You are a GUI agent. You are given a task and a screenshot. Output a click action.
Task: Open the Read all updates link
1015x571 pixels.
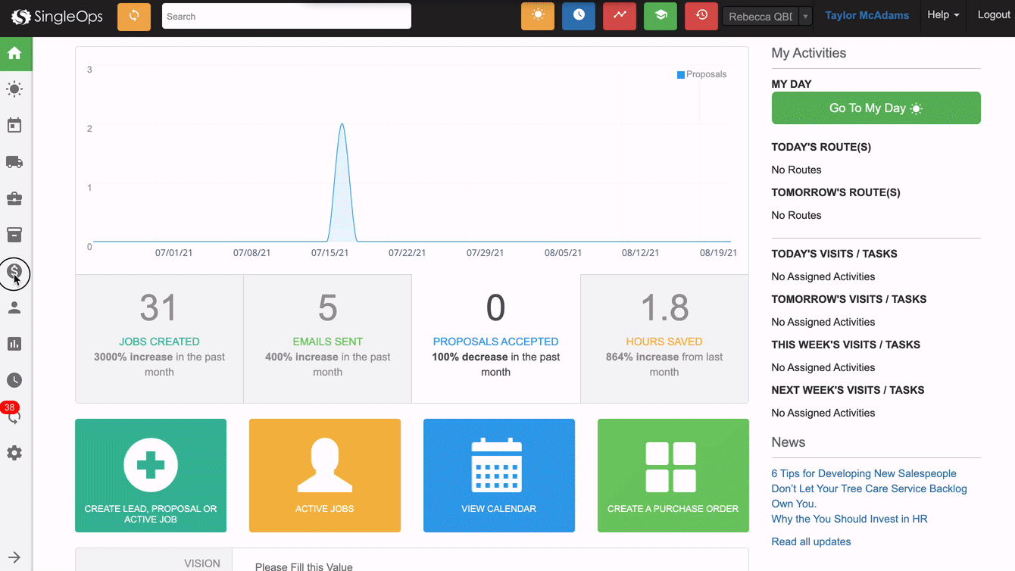coord(810,541)
